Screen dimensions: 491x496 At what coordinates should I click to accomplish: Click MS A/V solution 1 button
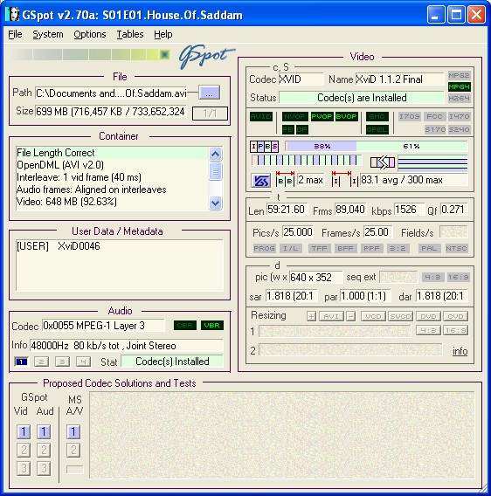pyautogui.click(x=73, y=431)
